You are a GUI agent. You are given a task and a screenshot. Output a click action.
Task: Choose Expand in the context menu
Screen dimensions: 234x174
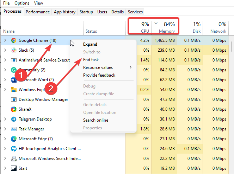click(x=90, y=44)
